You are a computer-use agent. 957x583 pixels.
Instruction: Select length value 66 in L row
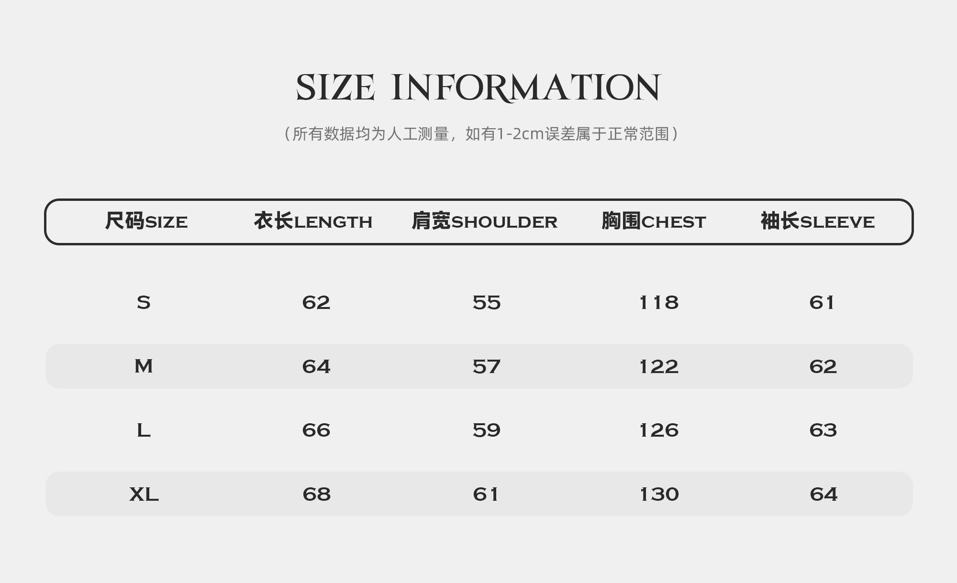tap(316, 430)
